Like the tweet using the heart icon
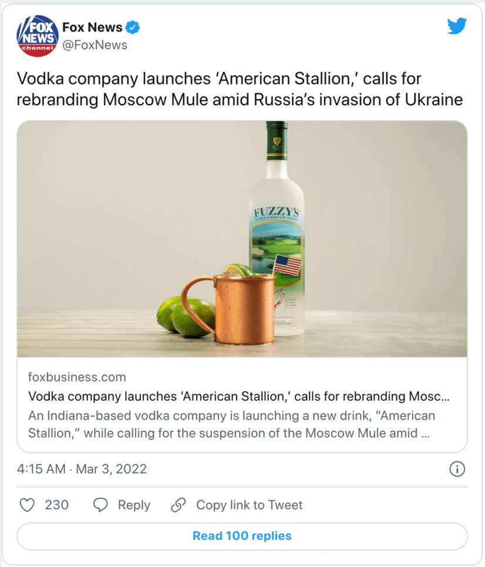Screen dimensions: 485x567 (27, 505)
